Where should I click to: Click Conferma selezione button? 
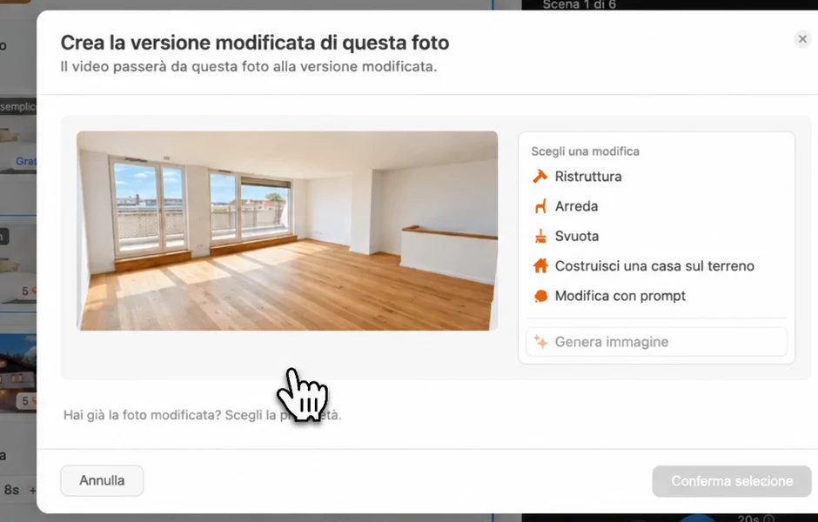coord(731,481)
